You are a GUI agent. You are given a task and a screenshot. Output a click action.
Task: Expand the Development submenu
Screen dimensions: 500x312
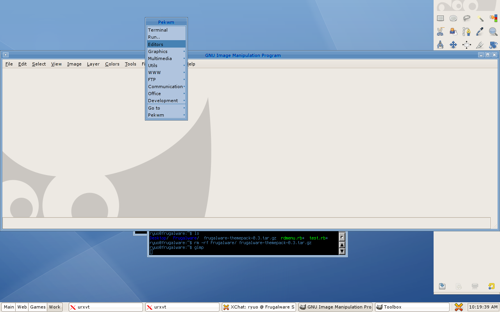coord(166,101)
